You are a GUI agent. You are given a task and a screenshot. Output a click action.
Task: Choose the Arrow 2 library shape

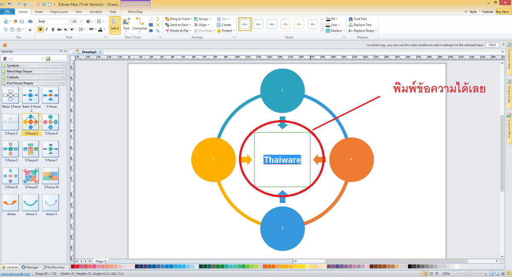click(x=31, y=205)
